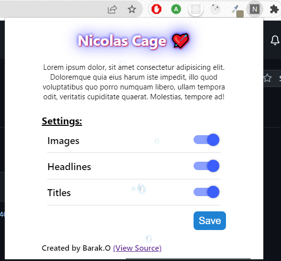Click the heart with arrow emoji
This screenshot has width=281, height=261.
pos(180,41)
